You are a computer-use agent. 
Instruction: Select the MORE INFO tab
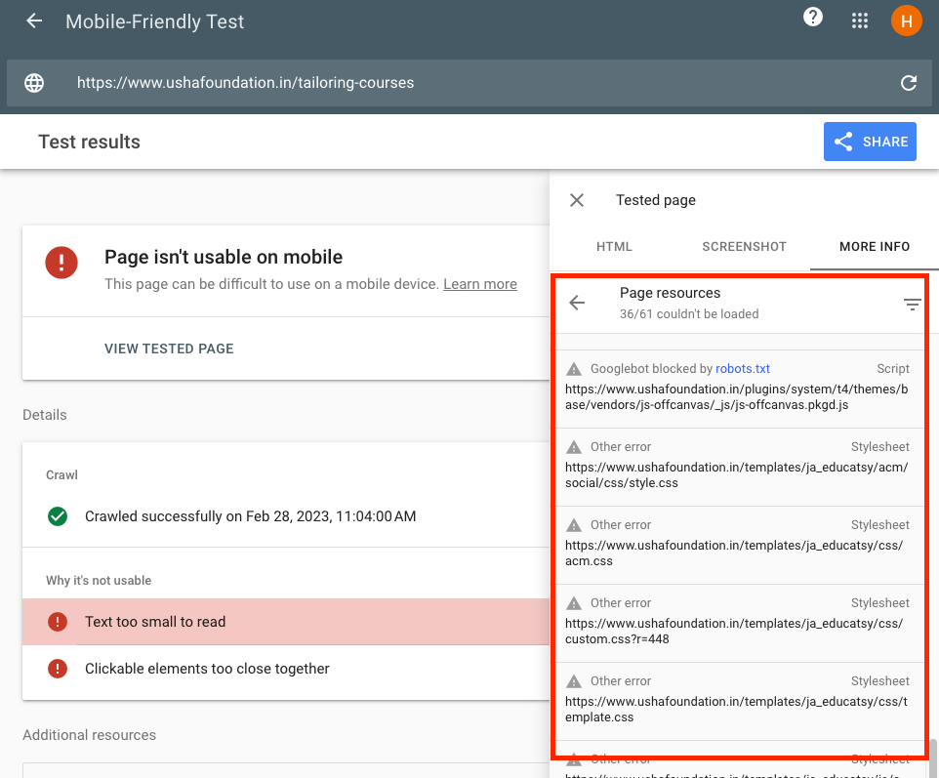874,247
